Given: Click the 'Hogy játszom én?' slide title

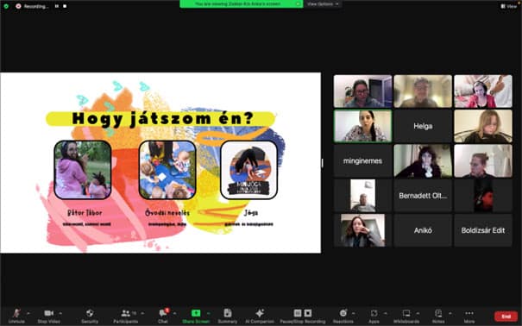Looking at the screenshot, I should pyautogui.click(x=162, y=118).
